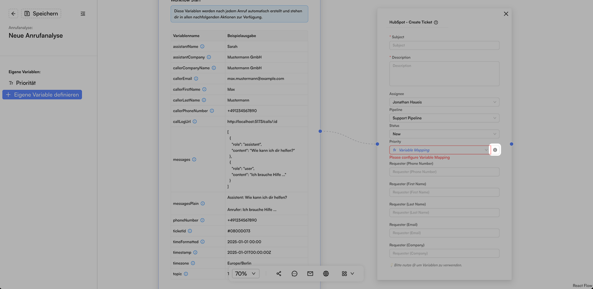
Task: Click into the Description text area
Action: click(444, 74)
